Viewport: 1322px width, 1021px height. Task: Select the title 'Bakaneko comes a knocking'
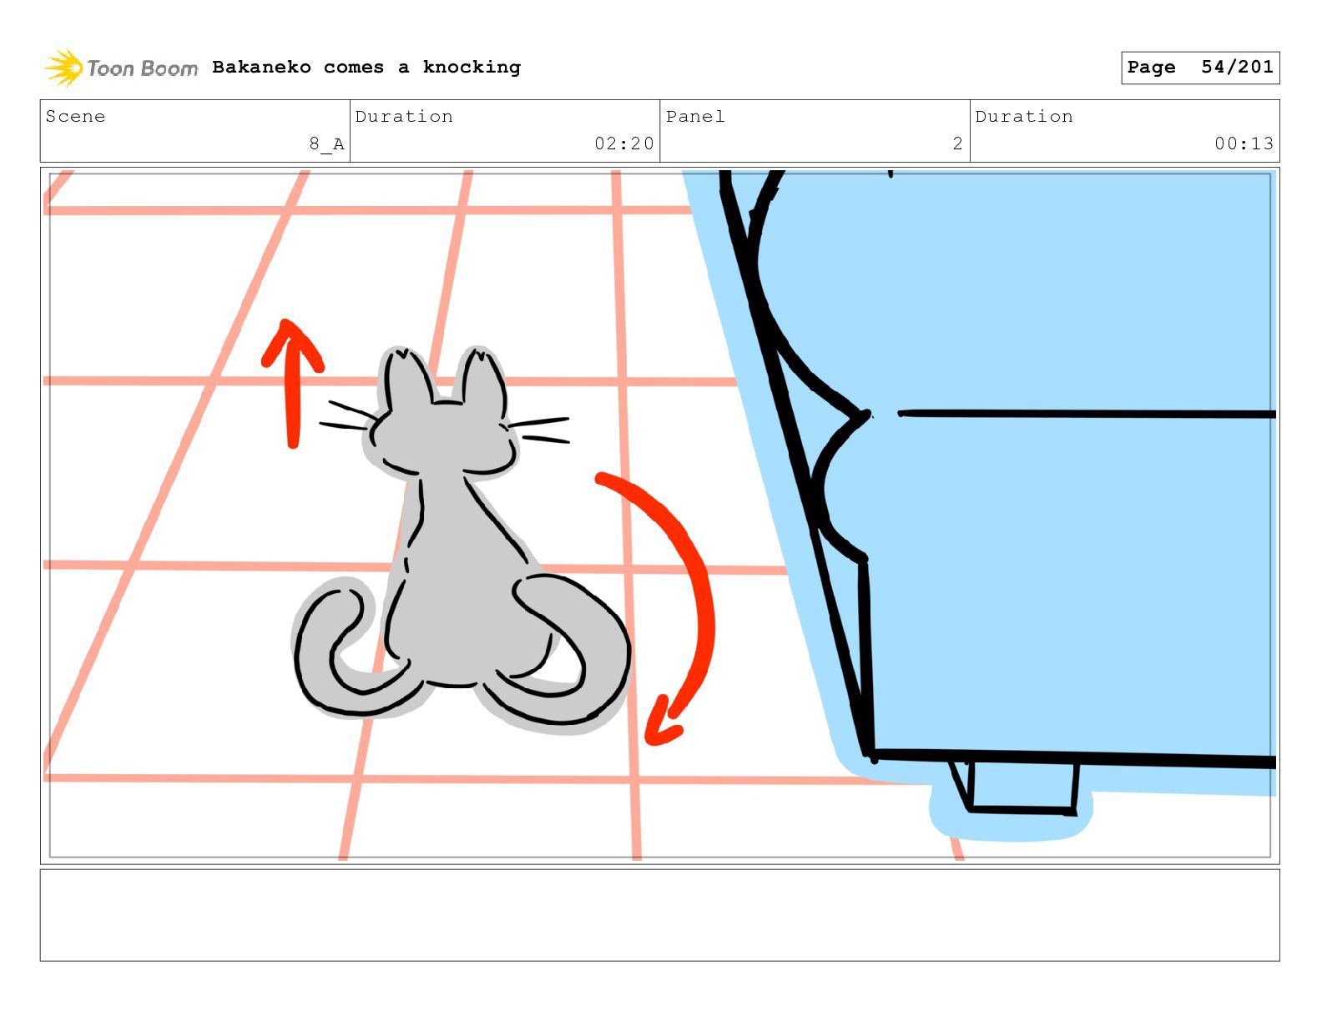click(x=366, y=67)
